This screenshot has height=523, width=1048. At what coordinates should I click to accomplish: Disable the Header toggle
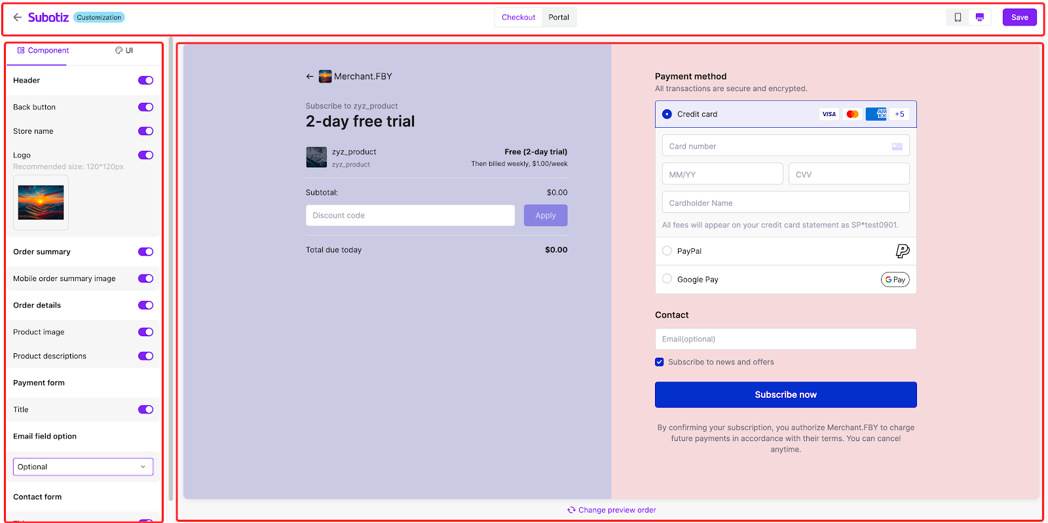pos(145,81)
